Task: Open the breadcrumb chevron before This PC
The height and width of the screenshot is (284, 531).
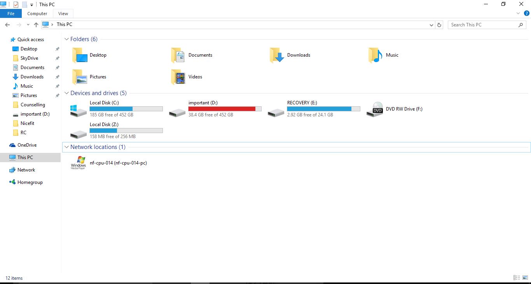Action: tap(52, 24)
